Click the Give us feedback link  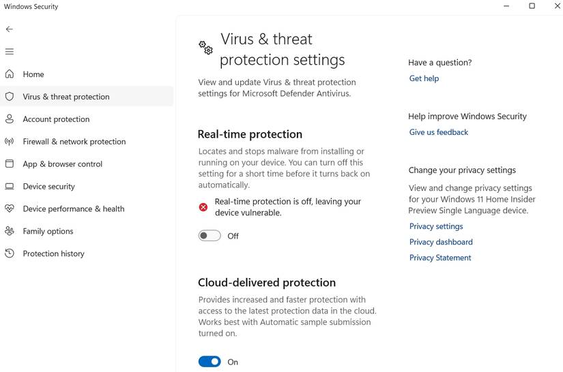pos(438,132)
